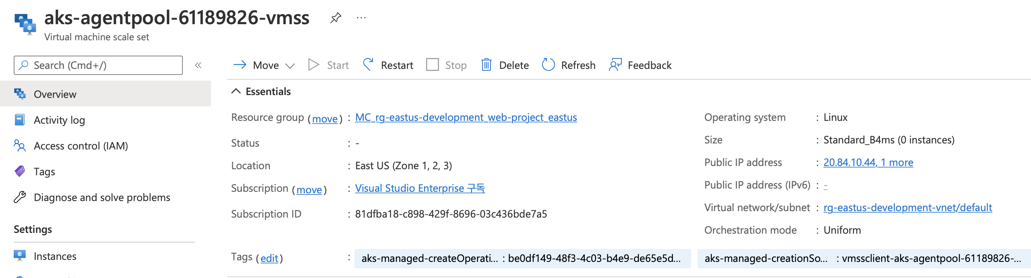Click the aks-managed-creationSo... tag
This screenshot has width=1031, height=278.
[864, 258]
